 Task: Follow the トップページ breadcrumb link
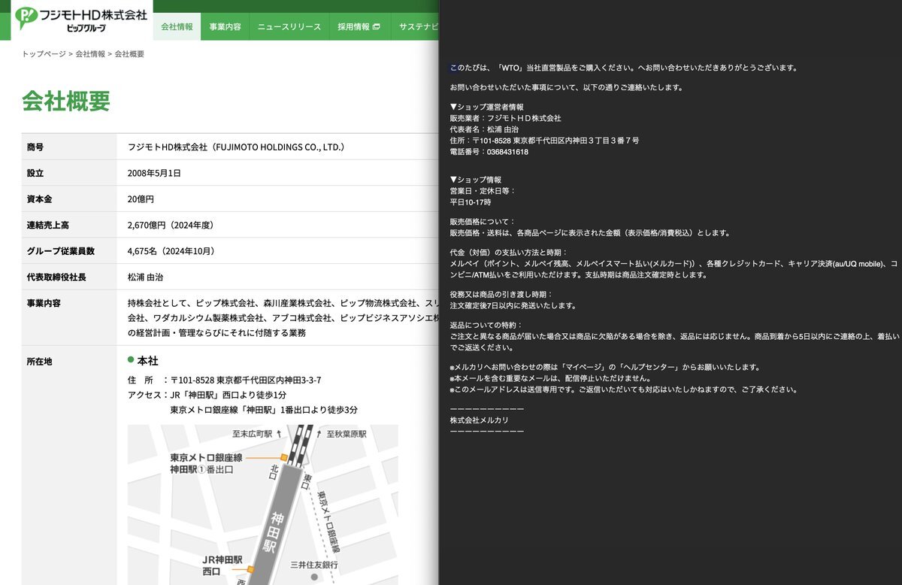pos(44,54)
